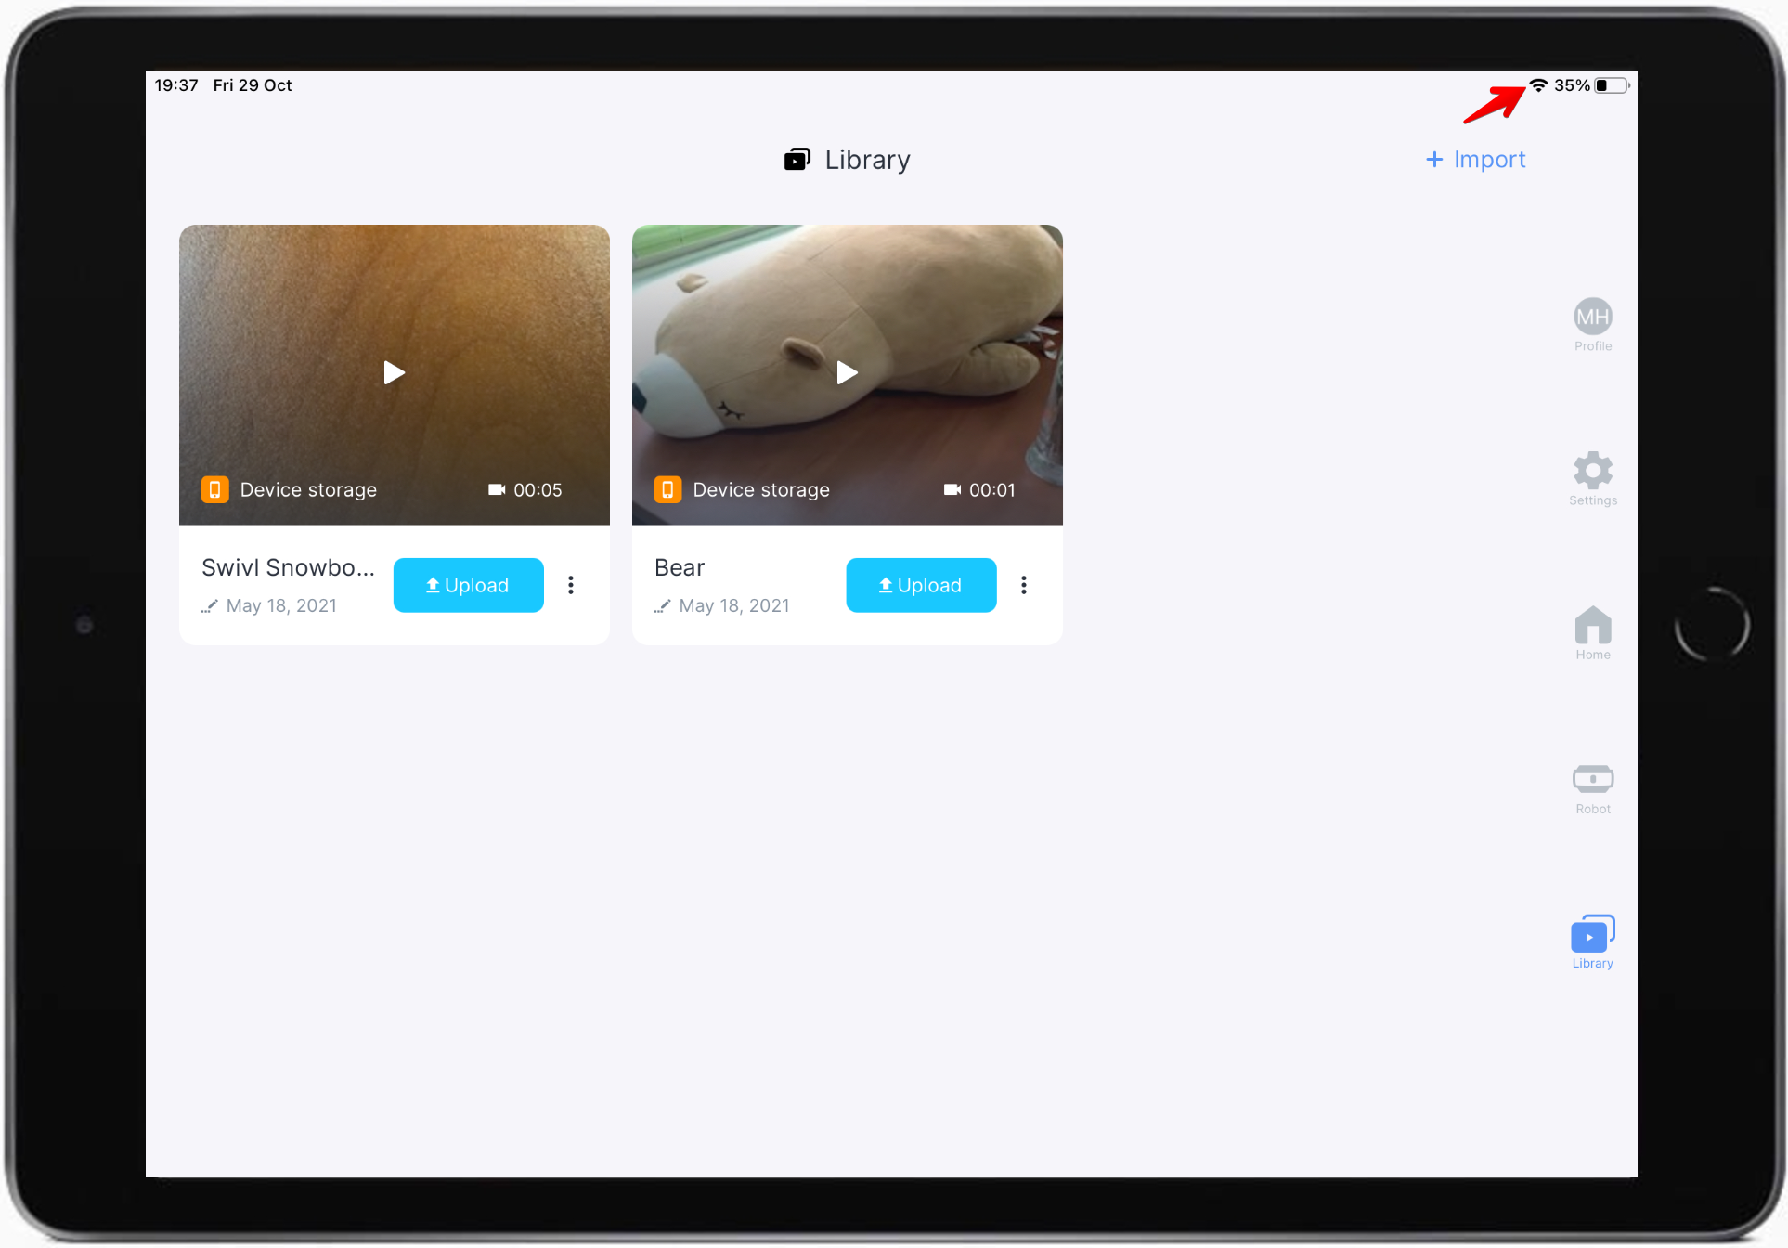Open more options for Swivl Snowbo

pos(571,585)
